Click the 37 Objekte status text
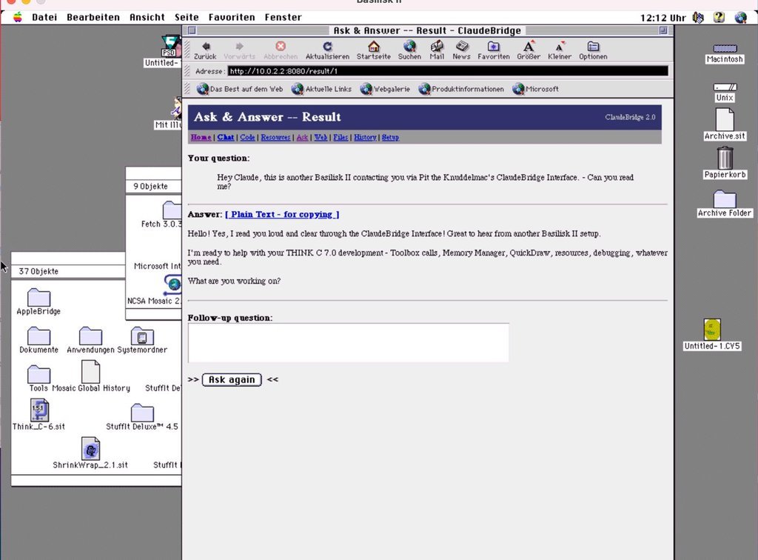This screenshot has width=758, height=560. click(38, 271)
